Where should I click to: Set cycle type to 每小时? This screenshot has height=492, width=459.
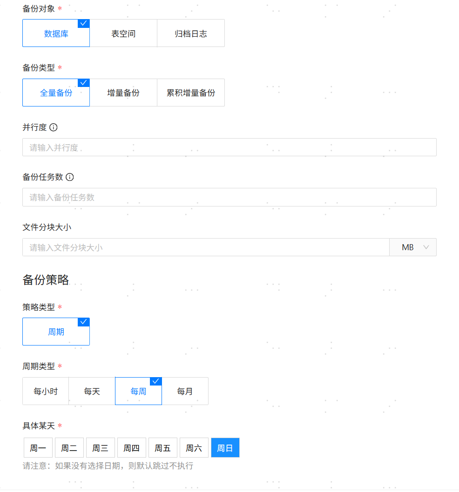pyautogui.click(x=46, y=392)
